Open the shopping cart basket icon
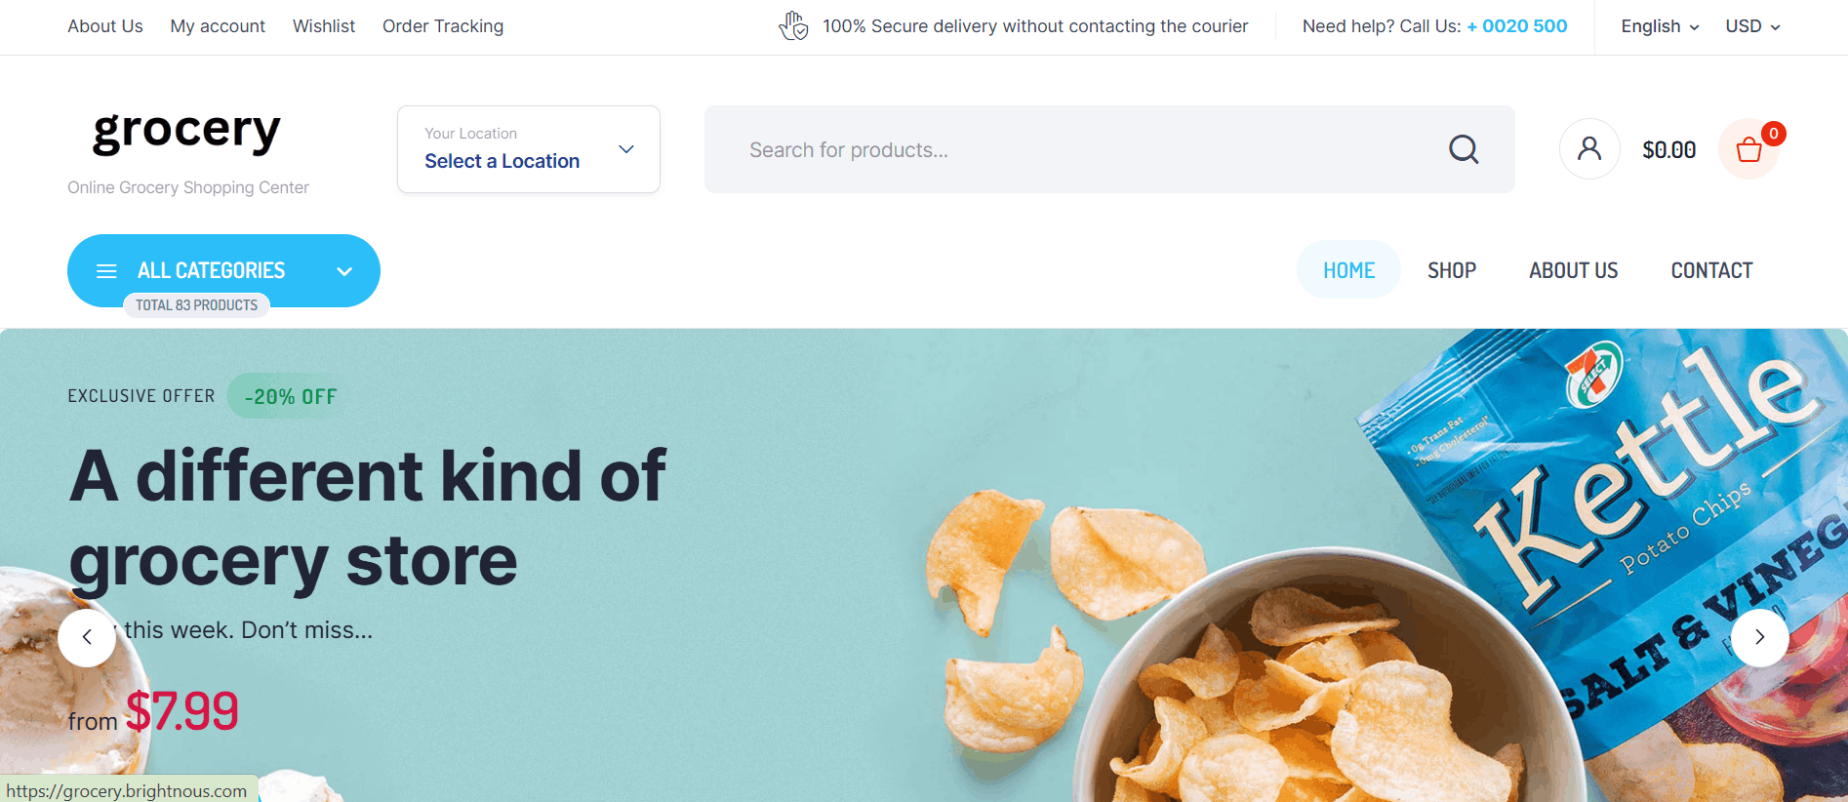1848x802 pixels. pos(1748,150)
